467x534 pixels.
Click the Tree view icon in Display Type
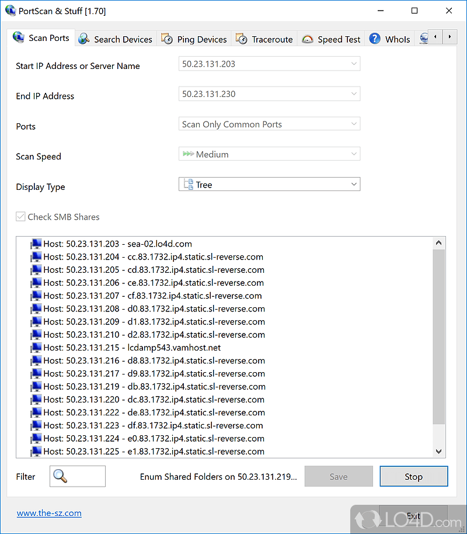click(x=188, y=184)
